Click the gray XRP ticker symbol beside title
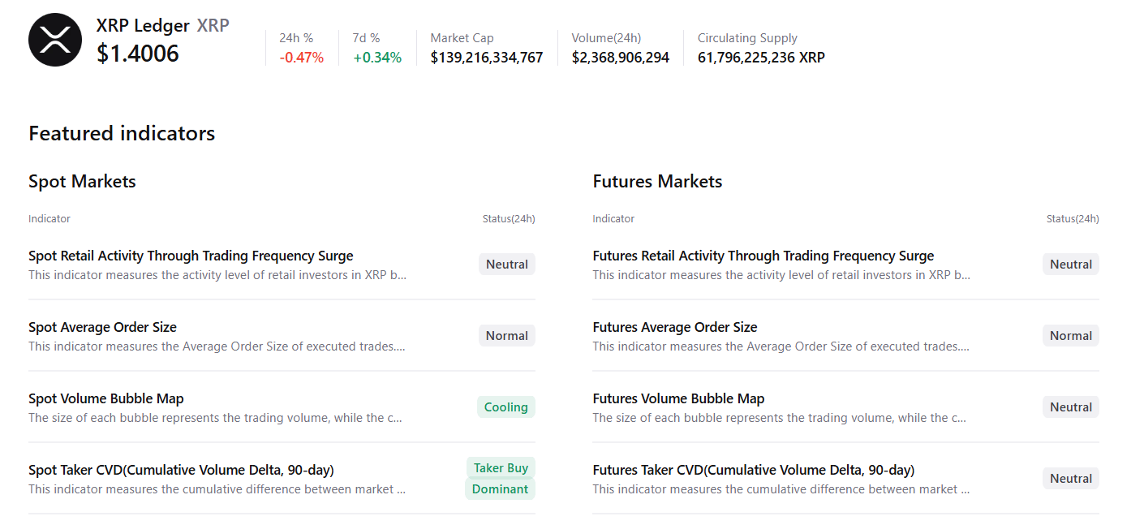Image resolution: width=1144 pixels, height=525 pixels. coord(213,25)
